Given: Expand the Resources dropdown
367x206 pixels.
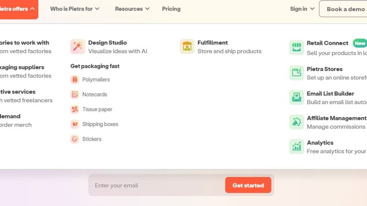Looking at the screenshot, I should click(x=132, y=9).
